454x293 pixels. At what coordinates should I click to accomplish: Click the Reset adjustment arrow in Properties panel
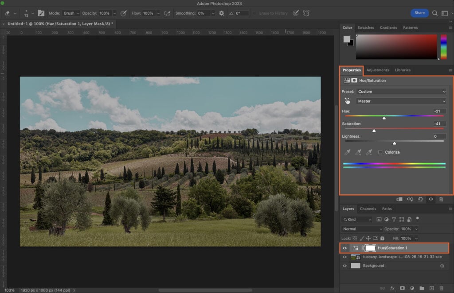click(x=420, y=199)
